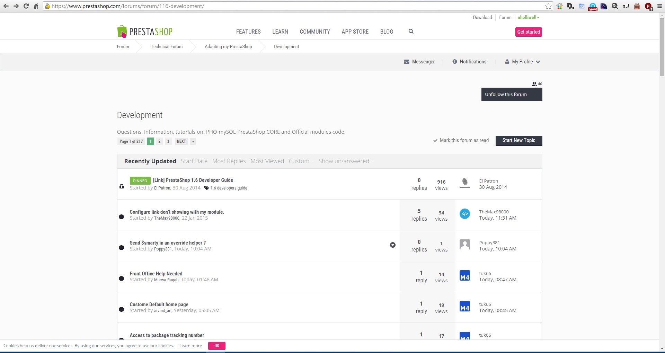The height and width of the screenshot is (353, 665).
Task: Click the Messenger envelope icon
Action: pyautogui.click(x=407, y=62)
